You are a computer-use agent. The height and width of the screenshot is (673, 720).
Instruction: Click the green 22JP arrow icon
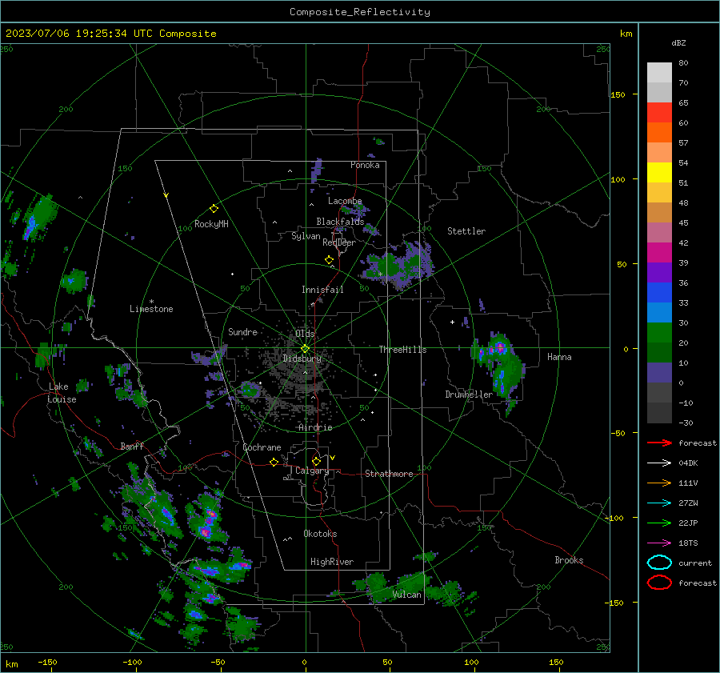pos(659,523)
